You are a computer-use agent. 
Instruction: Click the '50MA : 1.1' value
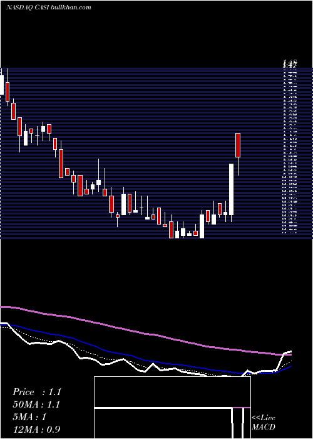click(x=36, y=405)
